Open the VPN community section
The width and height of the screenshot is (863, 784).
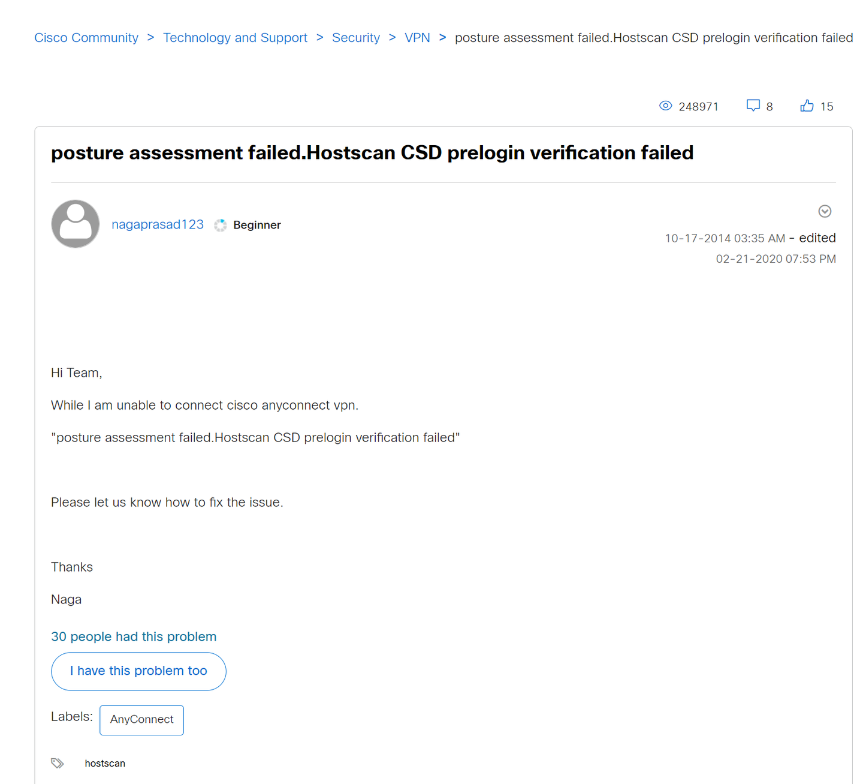418,37
